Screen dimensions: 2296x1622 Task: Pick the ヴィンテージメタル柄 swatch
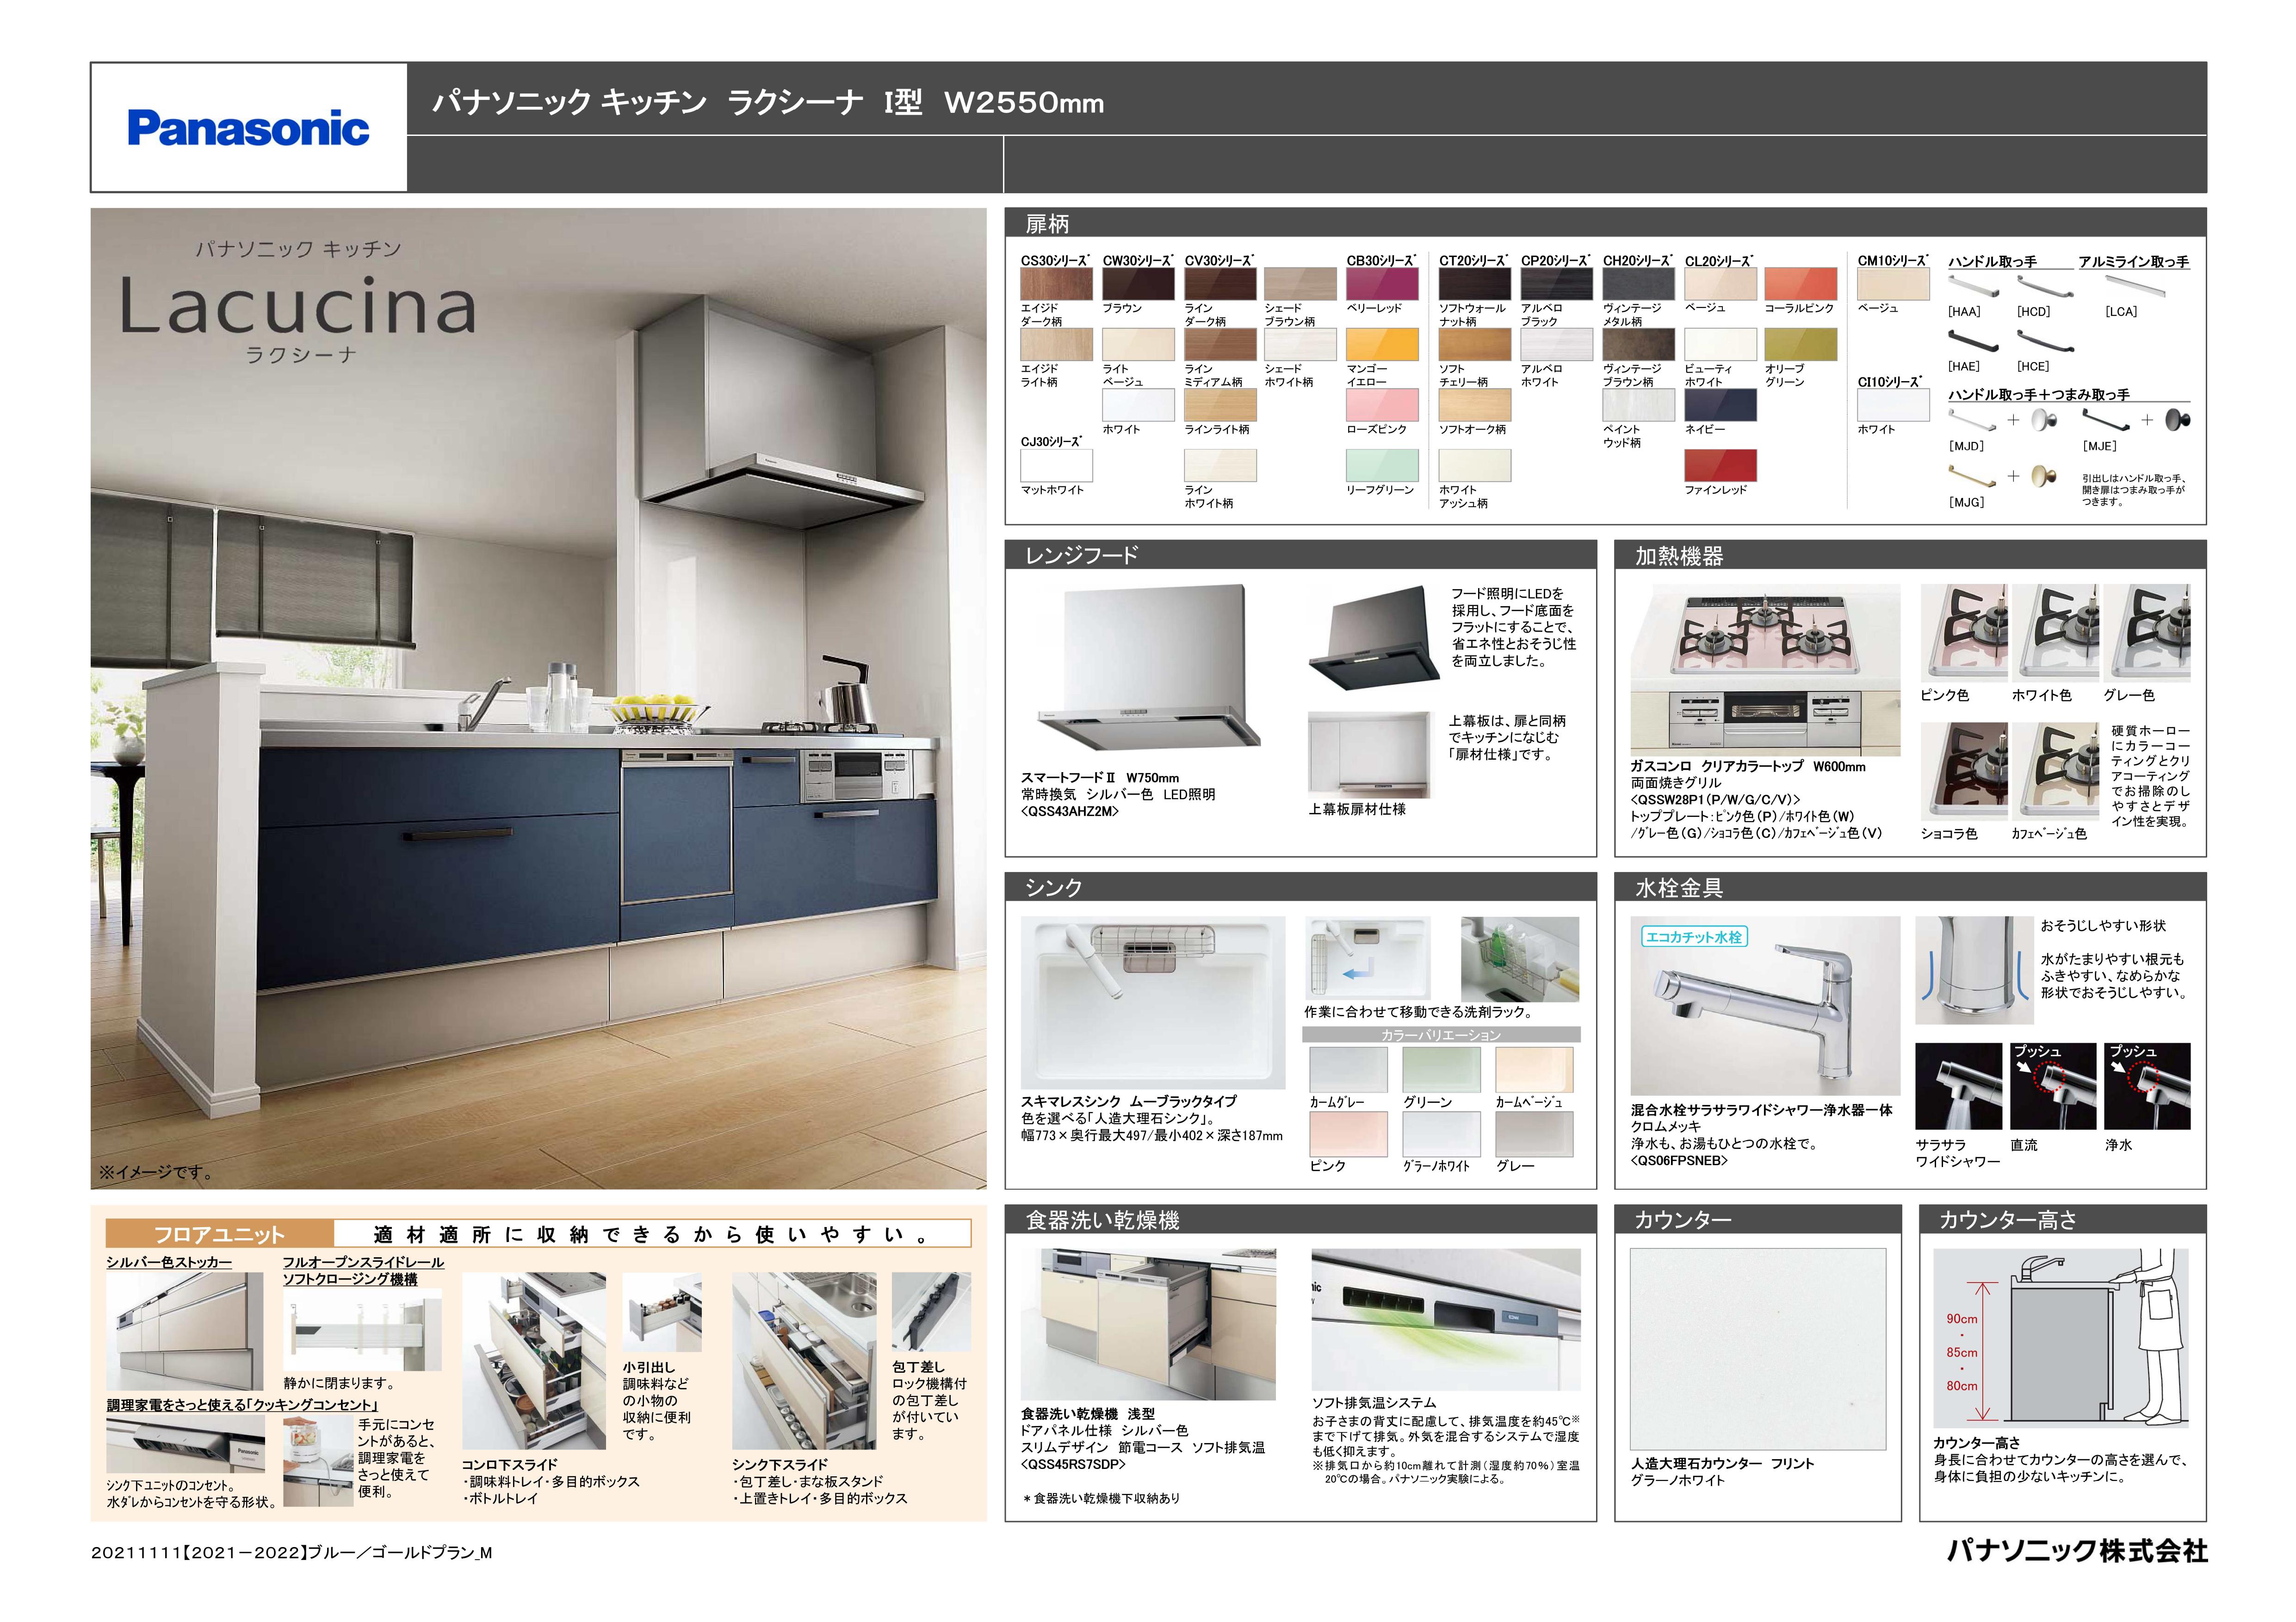1639,284
